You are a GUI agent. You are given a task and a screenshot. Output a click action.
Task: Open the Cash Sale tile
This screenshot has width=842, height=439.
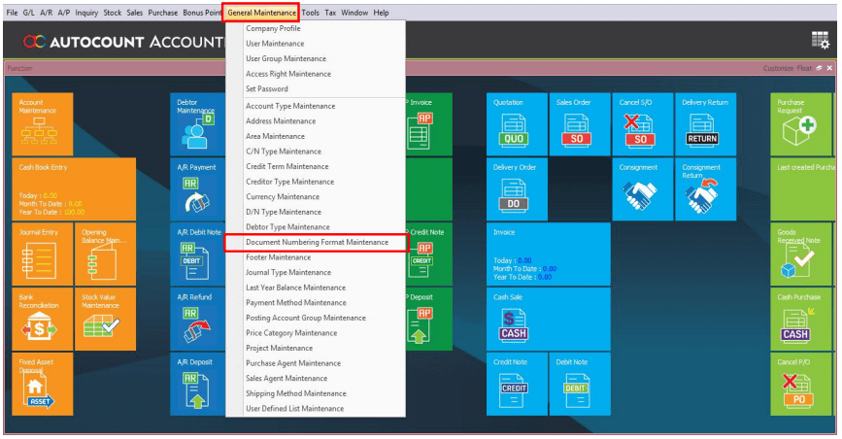click(549, 320)
